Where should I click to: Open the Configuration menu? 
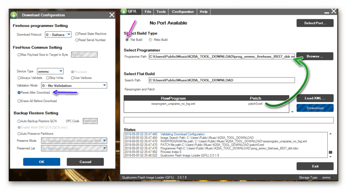pos(183,12)
